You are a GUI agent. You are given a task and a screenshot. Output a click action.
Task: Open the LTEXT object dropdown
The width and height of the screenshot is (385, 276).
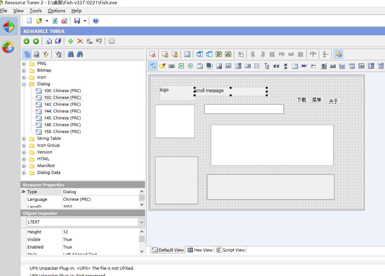point(141,222)
